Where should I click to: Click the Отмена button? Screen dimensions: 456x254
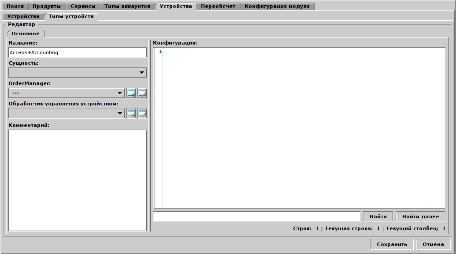433,244
